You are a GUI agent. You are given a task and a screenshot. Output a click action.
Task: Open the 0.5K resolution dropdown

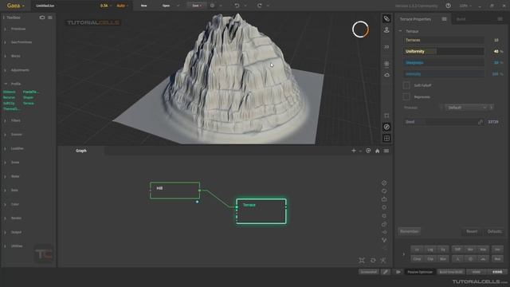point(106,6)
